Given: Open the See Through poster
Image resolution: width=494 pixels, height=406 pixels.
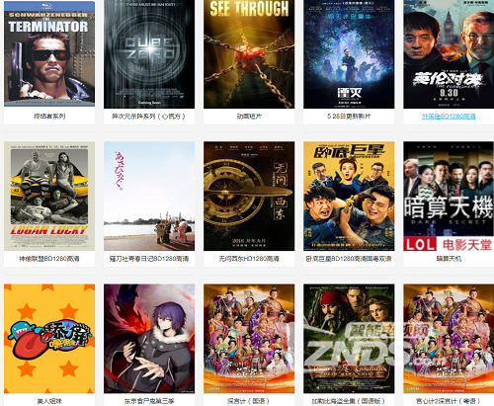Looking at the screenshot, I should [249, 54].
